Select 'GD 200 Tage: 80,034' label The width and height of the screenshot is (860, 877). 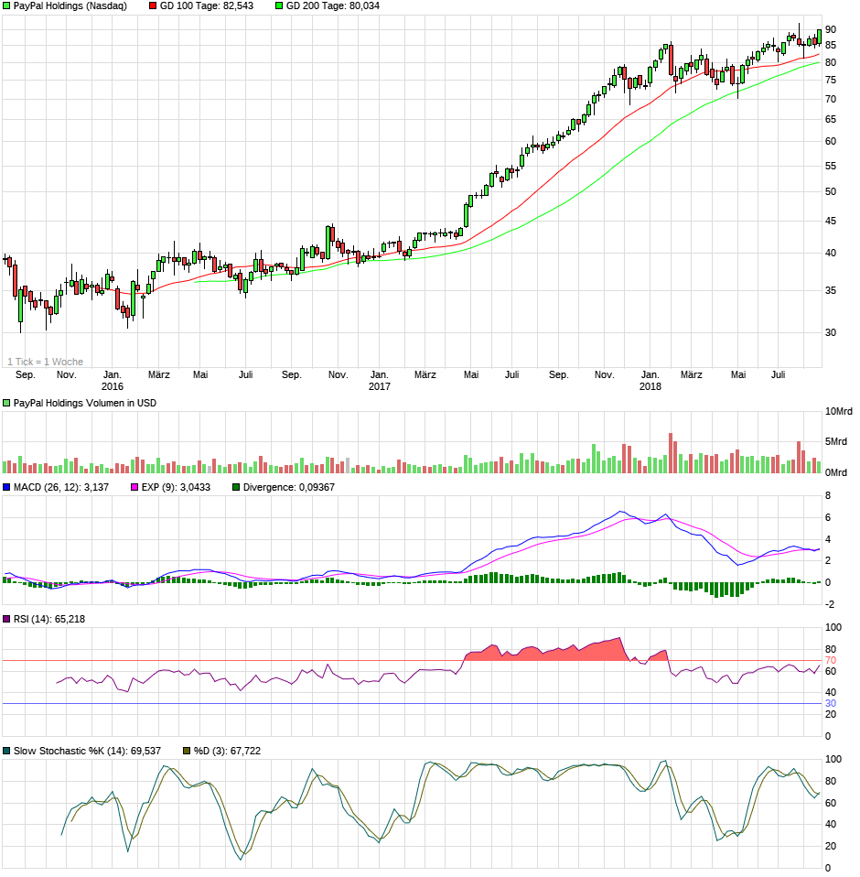pyautogui.click(x=333, y=6)
